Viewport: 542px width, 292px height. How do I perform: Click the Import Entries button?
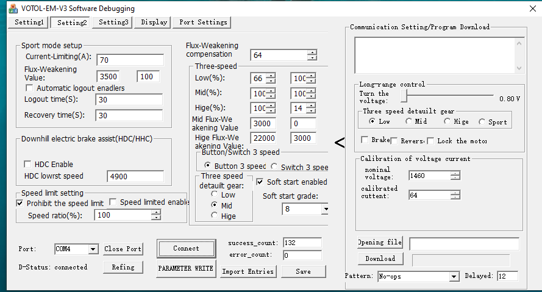coord(248,271)
